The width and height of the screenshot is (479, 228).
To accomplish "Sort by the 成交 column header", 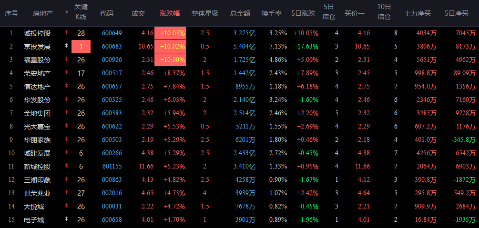I will pyautogui.click(x=138, y=13).
